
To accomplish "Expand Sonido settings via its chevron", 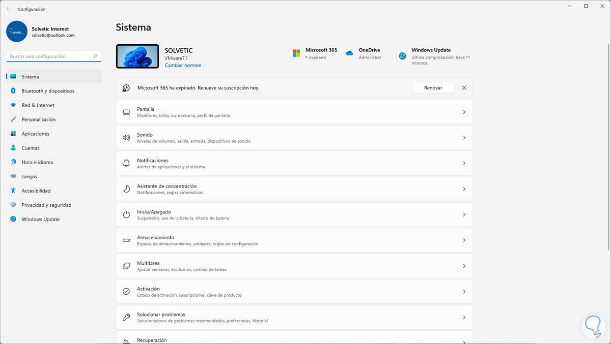I will (x=464, y=138).
